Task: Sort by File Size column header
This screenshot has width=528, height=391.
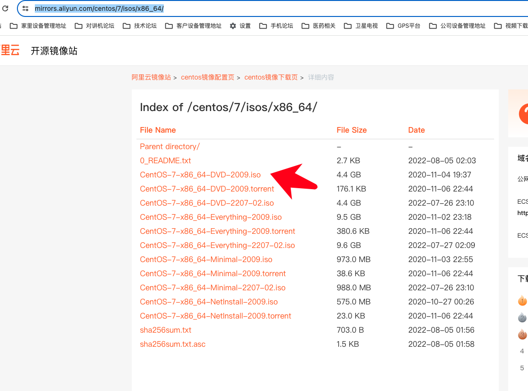Action: coord(352,130)
